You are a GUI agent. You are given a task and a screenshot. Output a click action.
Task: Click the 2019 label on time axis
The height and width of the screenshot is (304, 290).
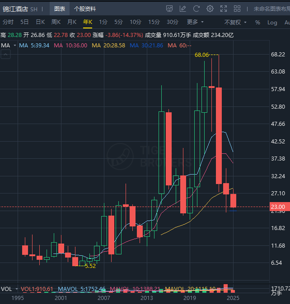tap(190, 298)
